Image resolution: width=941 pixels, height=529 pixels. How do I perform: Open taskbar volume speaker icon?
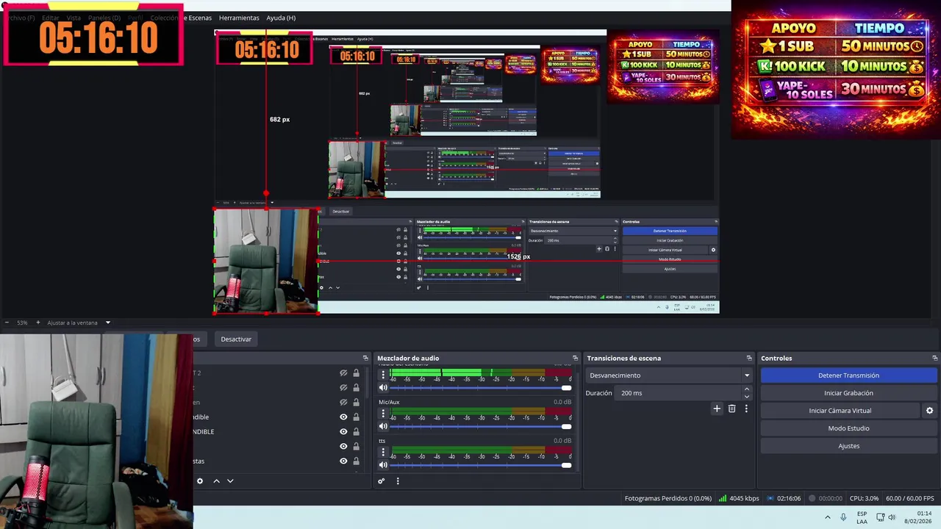[x=892, y=517]
